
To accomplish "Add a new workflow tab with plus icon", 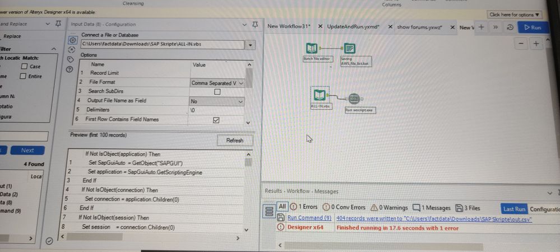I will pyautogui.click(x=481, y=27).
